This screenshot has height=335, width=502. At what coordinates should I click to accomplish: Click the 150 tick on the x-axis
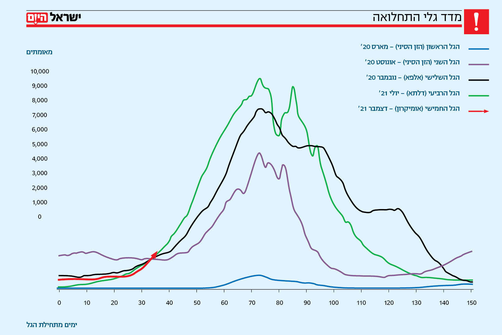click(x=471, y=303)
